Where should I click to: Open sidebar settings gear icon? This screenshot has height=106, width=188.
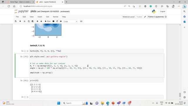click(x=184, y=97)
